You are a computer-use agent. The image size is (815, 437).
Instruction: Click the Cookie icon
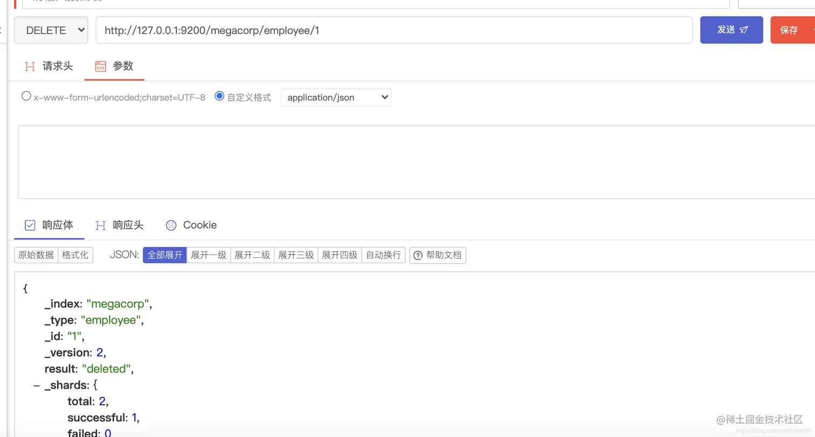[171, 225]
